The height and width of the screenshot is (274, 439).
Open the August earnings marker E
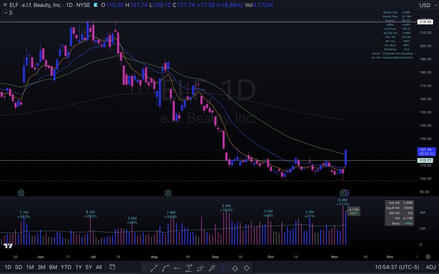point(168,192)
